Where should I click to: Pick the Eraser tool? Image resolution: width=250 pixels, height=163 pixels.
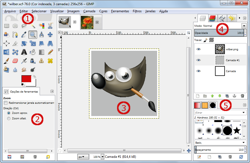(x=15, y=60)
